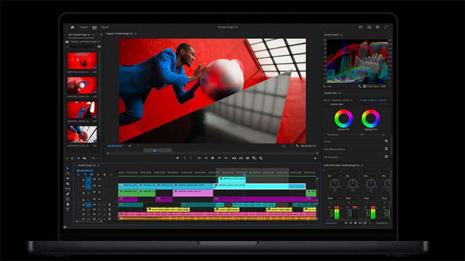Click the bin search field

[82, 46]
